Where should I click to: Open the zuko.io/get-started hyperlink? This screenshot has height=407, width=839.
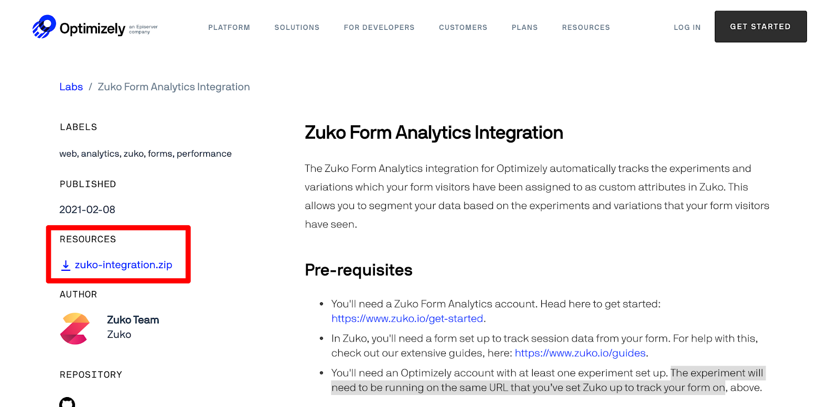407,318
